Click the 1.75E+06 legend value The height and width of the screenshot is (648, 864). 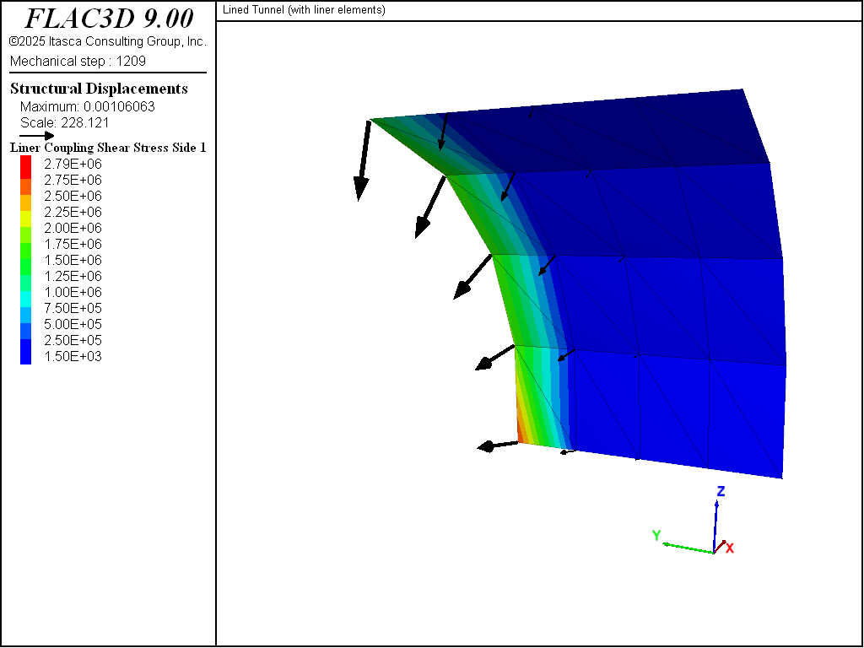(x=73, y=244)
